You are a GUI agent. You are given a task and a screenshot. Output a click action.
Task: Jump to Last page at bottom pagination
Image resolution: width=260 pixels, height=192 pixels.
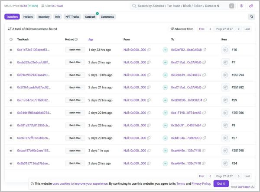(247, 176)
